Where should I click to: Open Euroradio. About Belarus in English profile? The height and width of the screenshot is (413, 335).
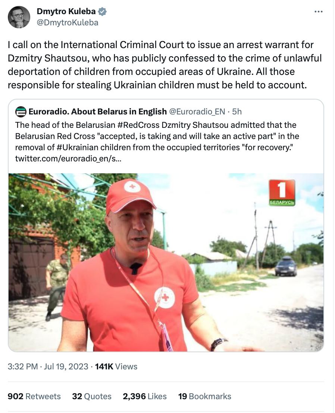[97, 111]
